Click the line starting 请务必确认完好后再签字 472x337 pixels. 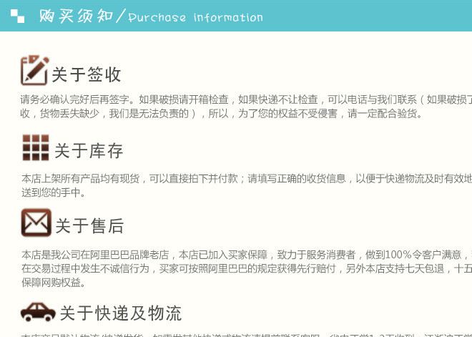coord(246,99)
